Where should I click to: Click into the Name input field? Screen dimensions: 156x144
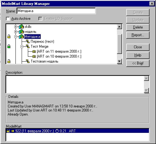pyautogui.click(x=56, y=11)
